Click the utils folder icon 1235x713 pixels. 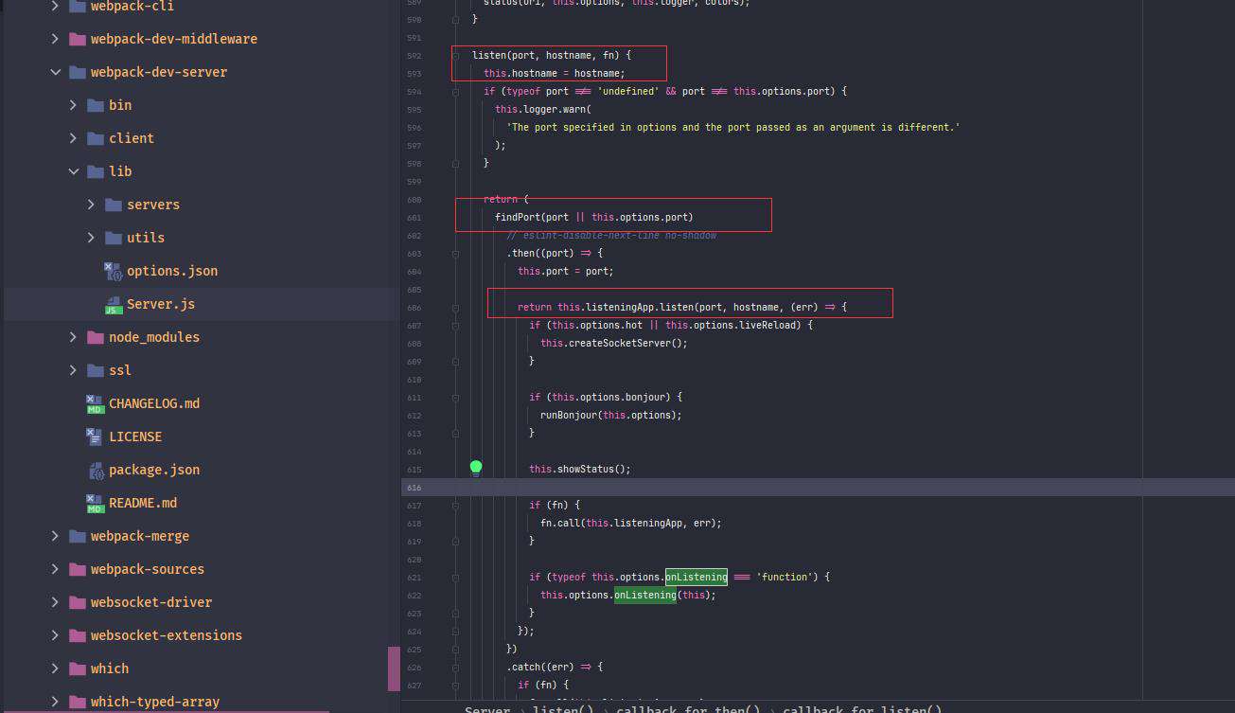click(113, 238)
